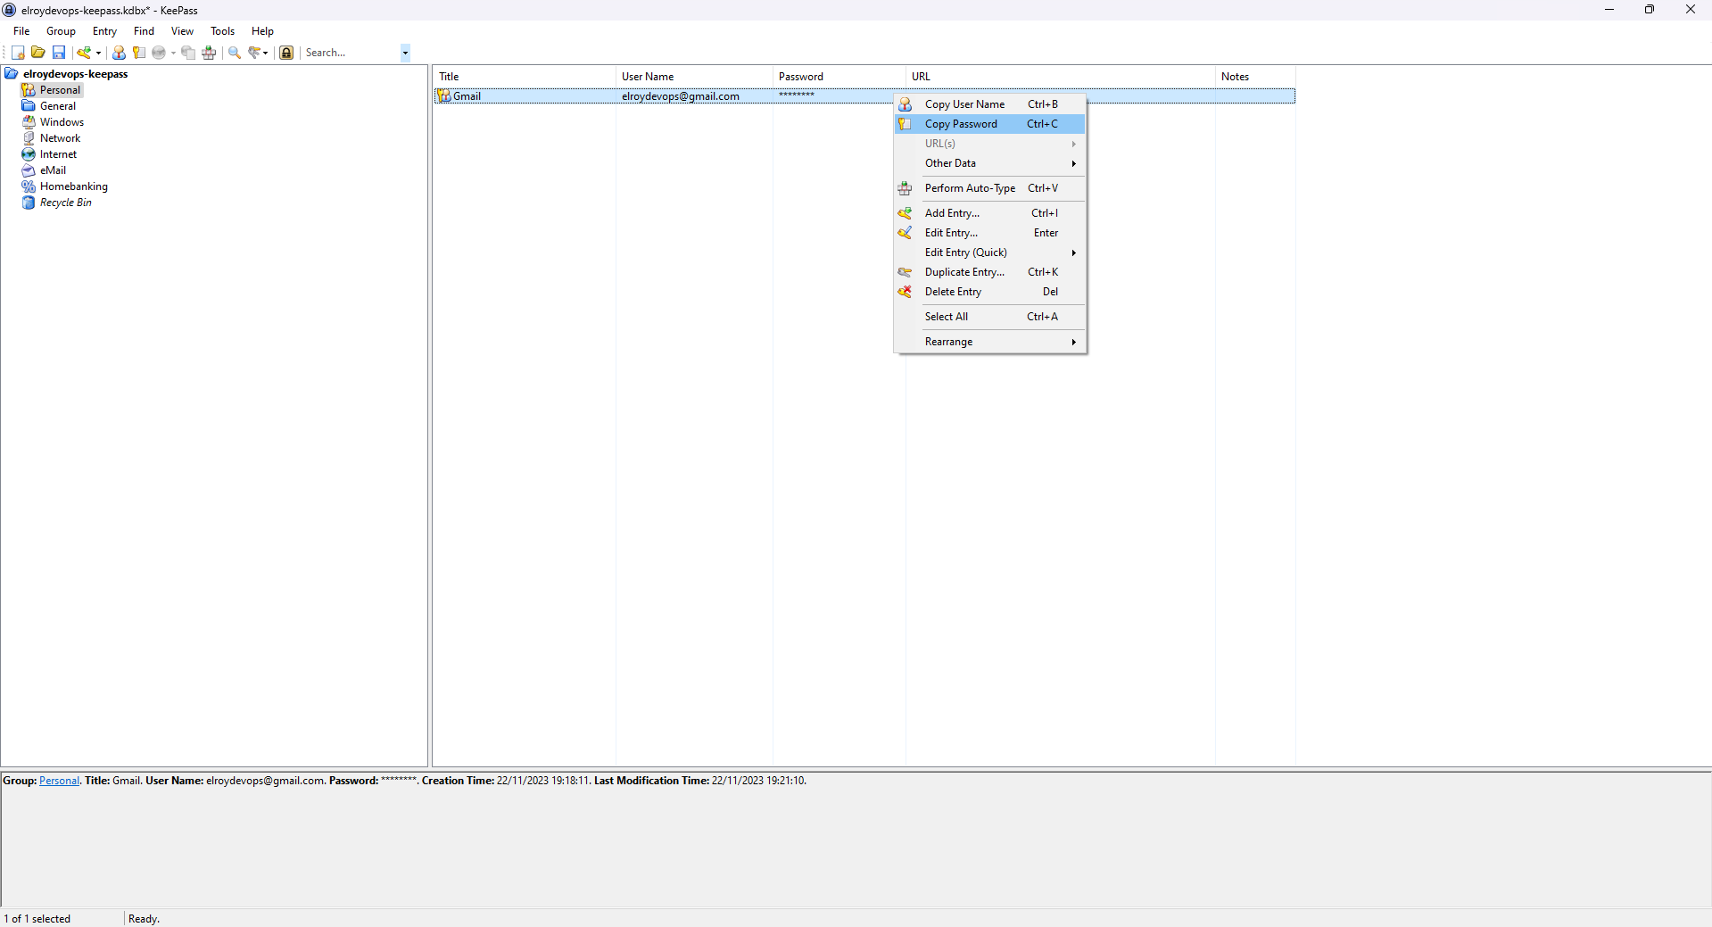Choose Select All in context menu
This screenshot has width=1712, height=927.
point(990,317)
